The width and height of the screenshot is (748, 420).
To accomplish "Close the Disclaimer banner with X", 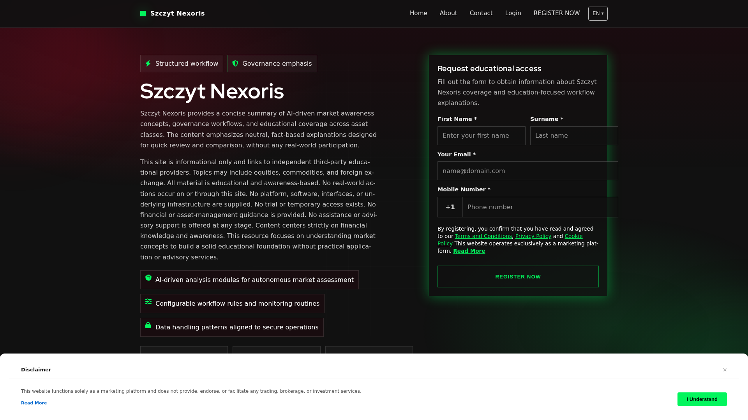I will click(725, 370).
